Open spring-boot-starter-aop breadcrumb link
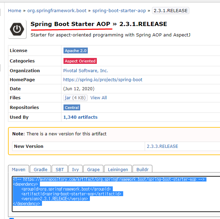220x219 pixels. pyautogui.click(x=119, y=11)
